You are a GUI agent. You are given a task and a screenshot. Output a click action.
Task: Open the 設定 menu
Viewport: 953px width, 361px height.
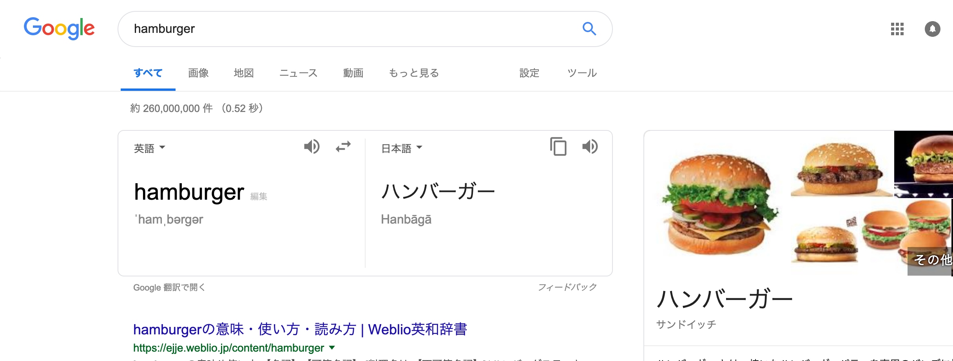coord(529,73)
